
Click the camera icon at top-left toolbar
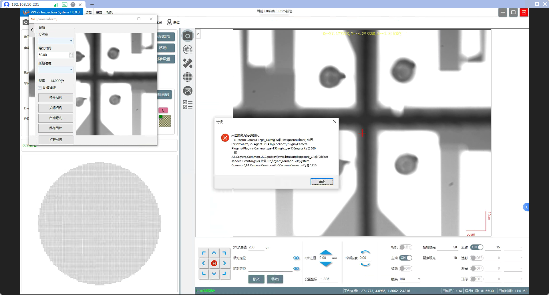(25, 22)
